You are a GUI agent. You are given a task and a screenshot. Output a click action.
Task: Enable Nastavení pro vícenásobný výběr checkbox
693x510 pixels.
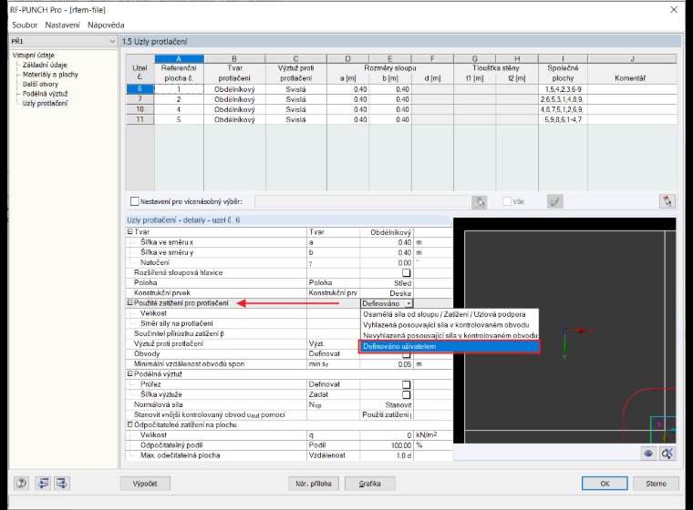tap(135, 201)
